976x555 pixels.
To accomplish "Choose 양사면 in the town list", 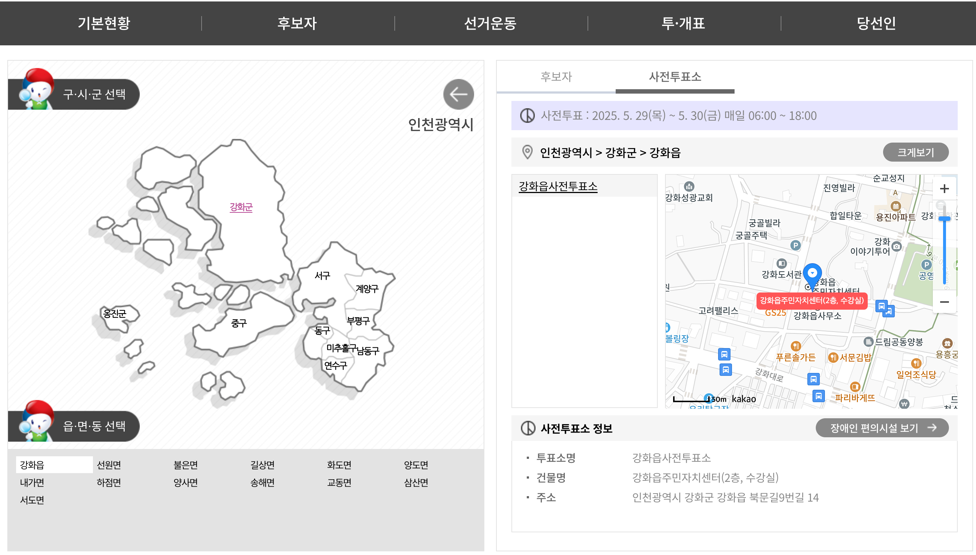I will point(186,482).
